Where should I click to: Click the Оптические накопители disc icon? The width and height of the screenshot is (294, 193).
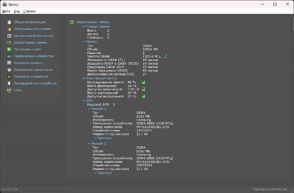[x=9, y=70]
